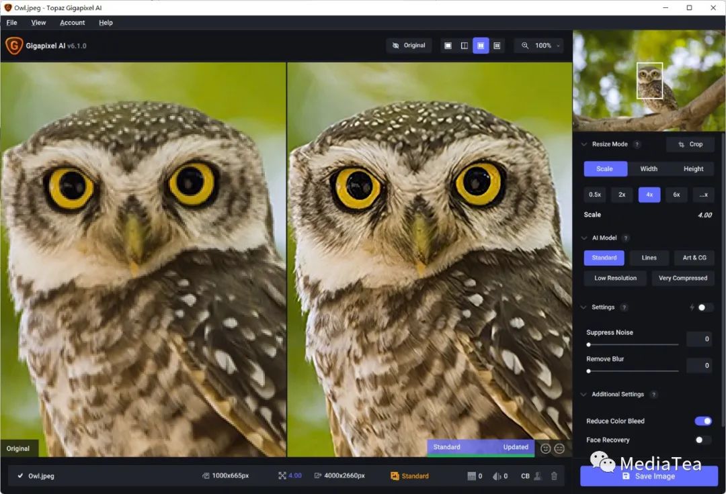The height and width of the screenshot is (494, 726).
Task: Choose the Standard AI model
Action: (x=604, y=258)
